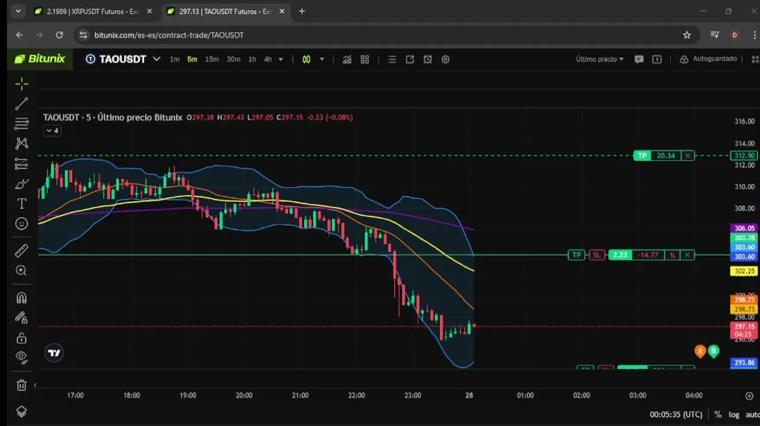Screen dimensions: 760x426
Task: Open the Fibonacci retracement tools
Action: point(21,124)
